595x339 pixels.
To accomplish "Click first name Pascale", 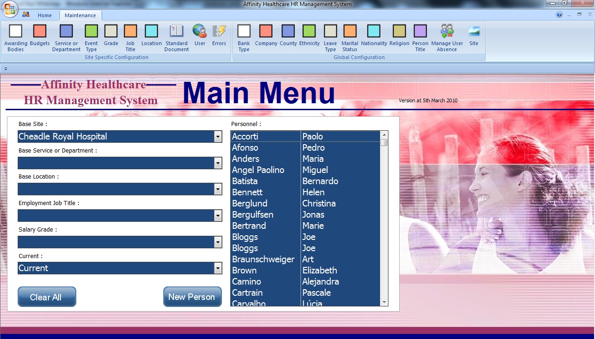I will tap(317, 292).
